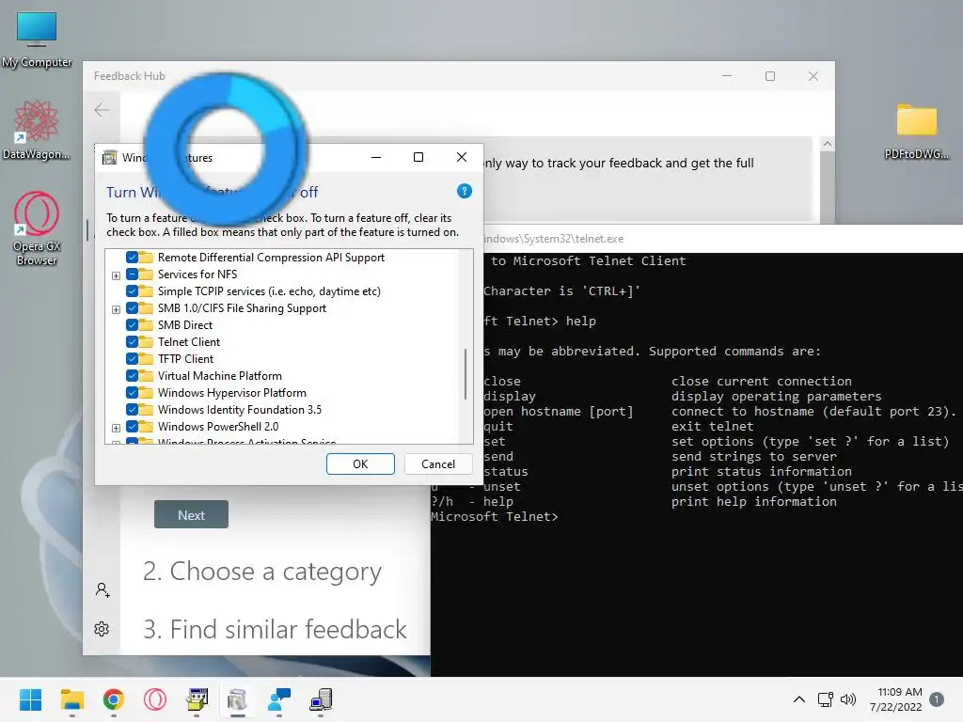Open the Windows Start menu

pos(30,699)
